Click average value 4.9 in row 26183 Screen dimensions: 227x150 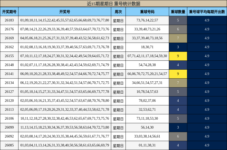(207, 20)
